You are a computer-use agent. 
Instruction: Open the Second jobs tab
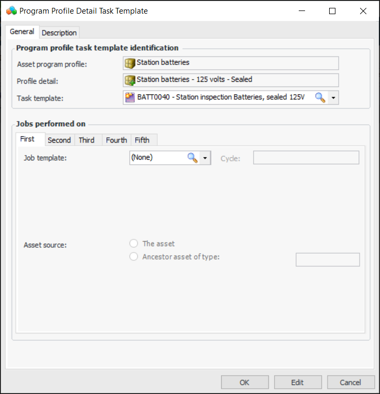[59, 140]
